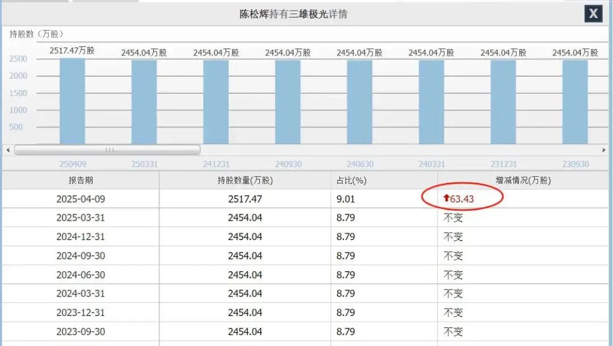Image resolution: width=613 pixels, height=346 pixels.
Task: Select the 2024-03-31 report date cell
Action: (81, 293)
